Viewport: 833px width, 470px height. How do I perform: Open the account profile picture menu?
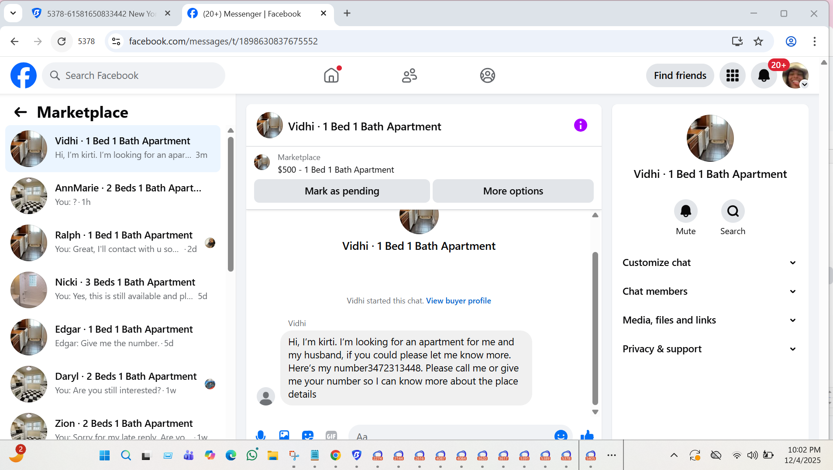click(x=795, y=75)
